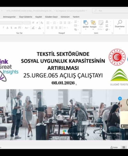Toggle underline text formatting
Image resolution: width=128 pixels, height=156 pixels.
coord(7,28)
